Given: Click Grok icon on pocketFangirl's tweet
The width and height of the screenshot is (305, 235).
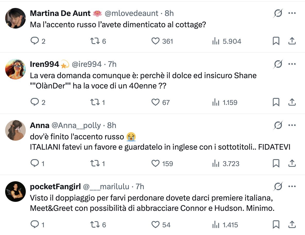Looking at the screenshot, I should point(278,186).
